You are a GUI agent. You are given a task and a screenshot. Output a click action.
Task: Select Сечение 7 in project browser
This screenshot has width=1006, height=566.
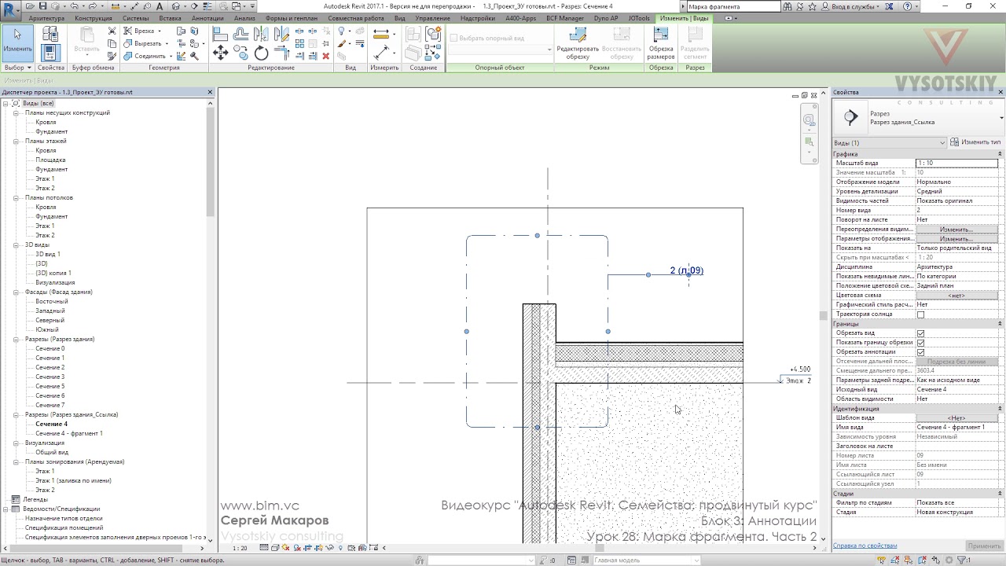(50, 405)
